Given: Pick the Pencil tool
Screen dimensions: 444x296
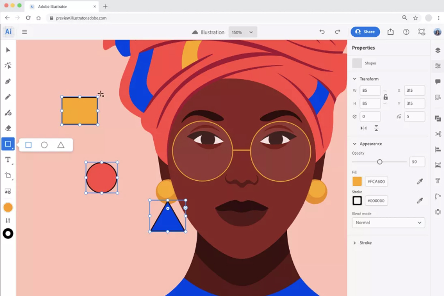Looking at the screenshot, I should (x=8, y=97).
